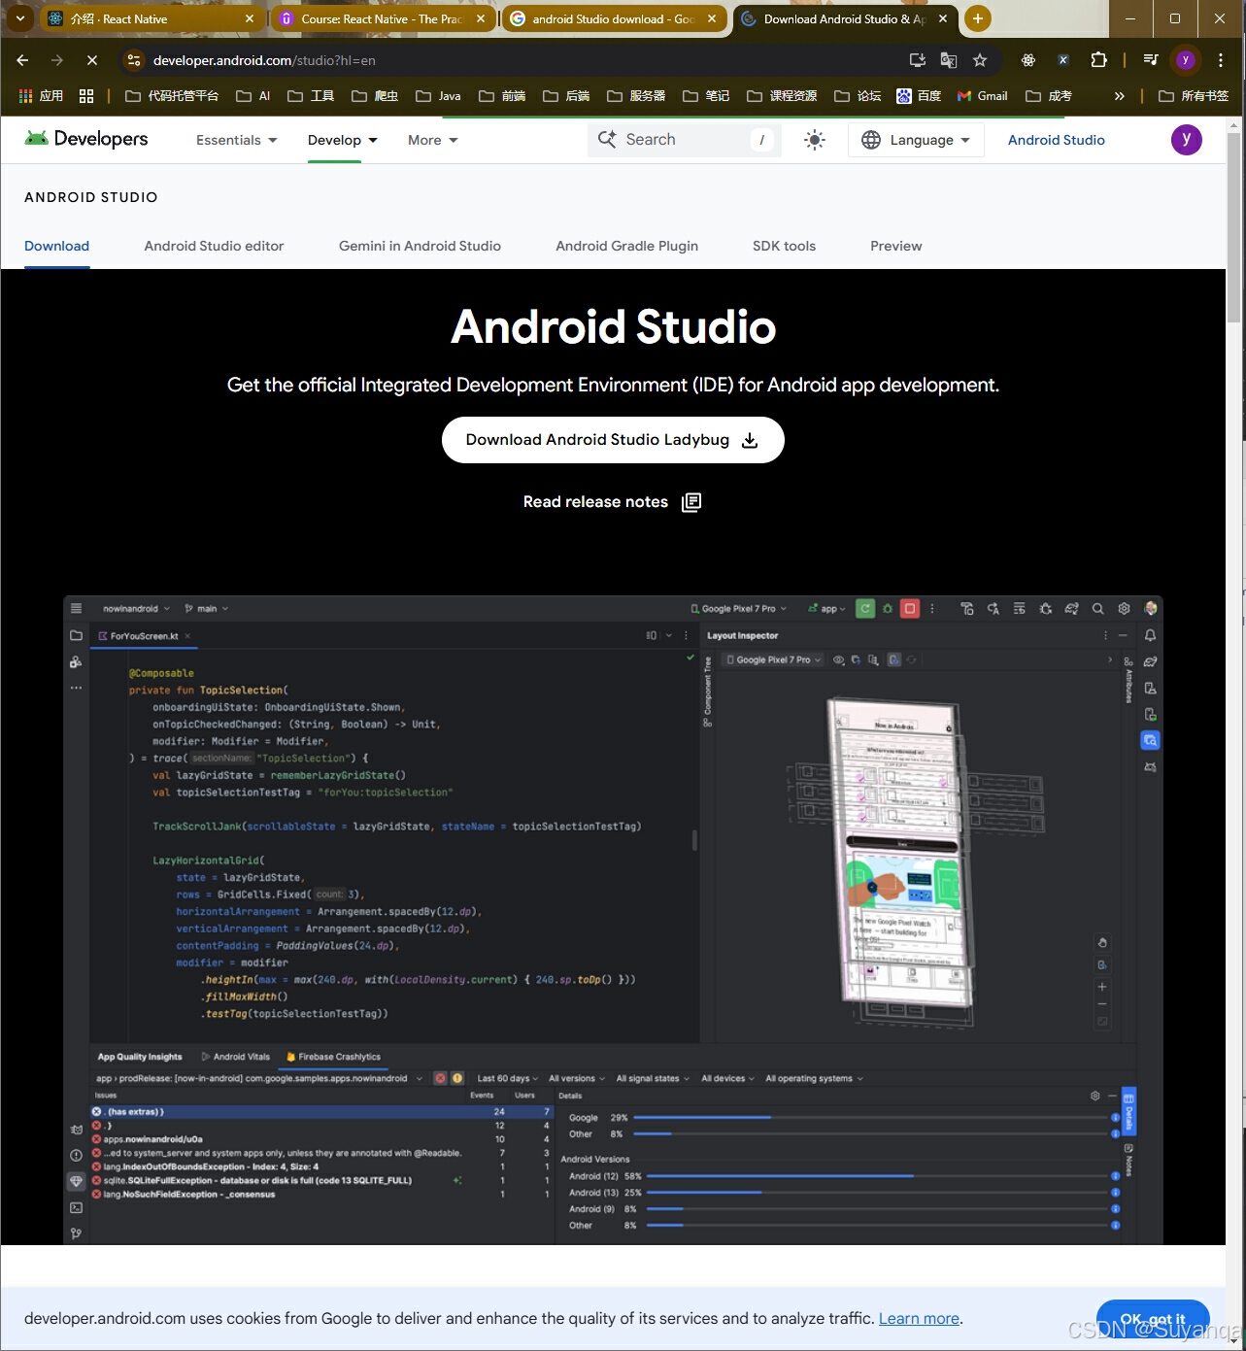View site information icon in address bar
Image resolution: width=1246 pixels, height=1351 pixels.
click(134, 60)
